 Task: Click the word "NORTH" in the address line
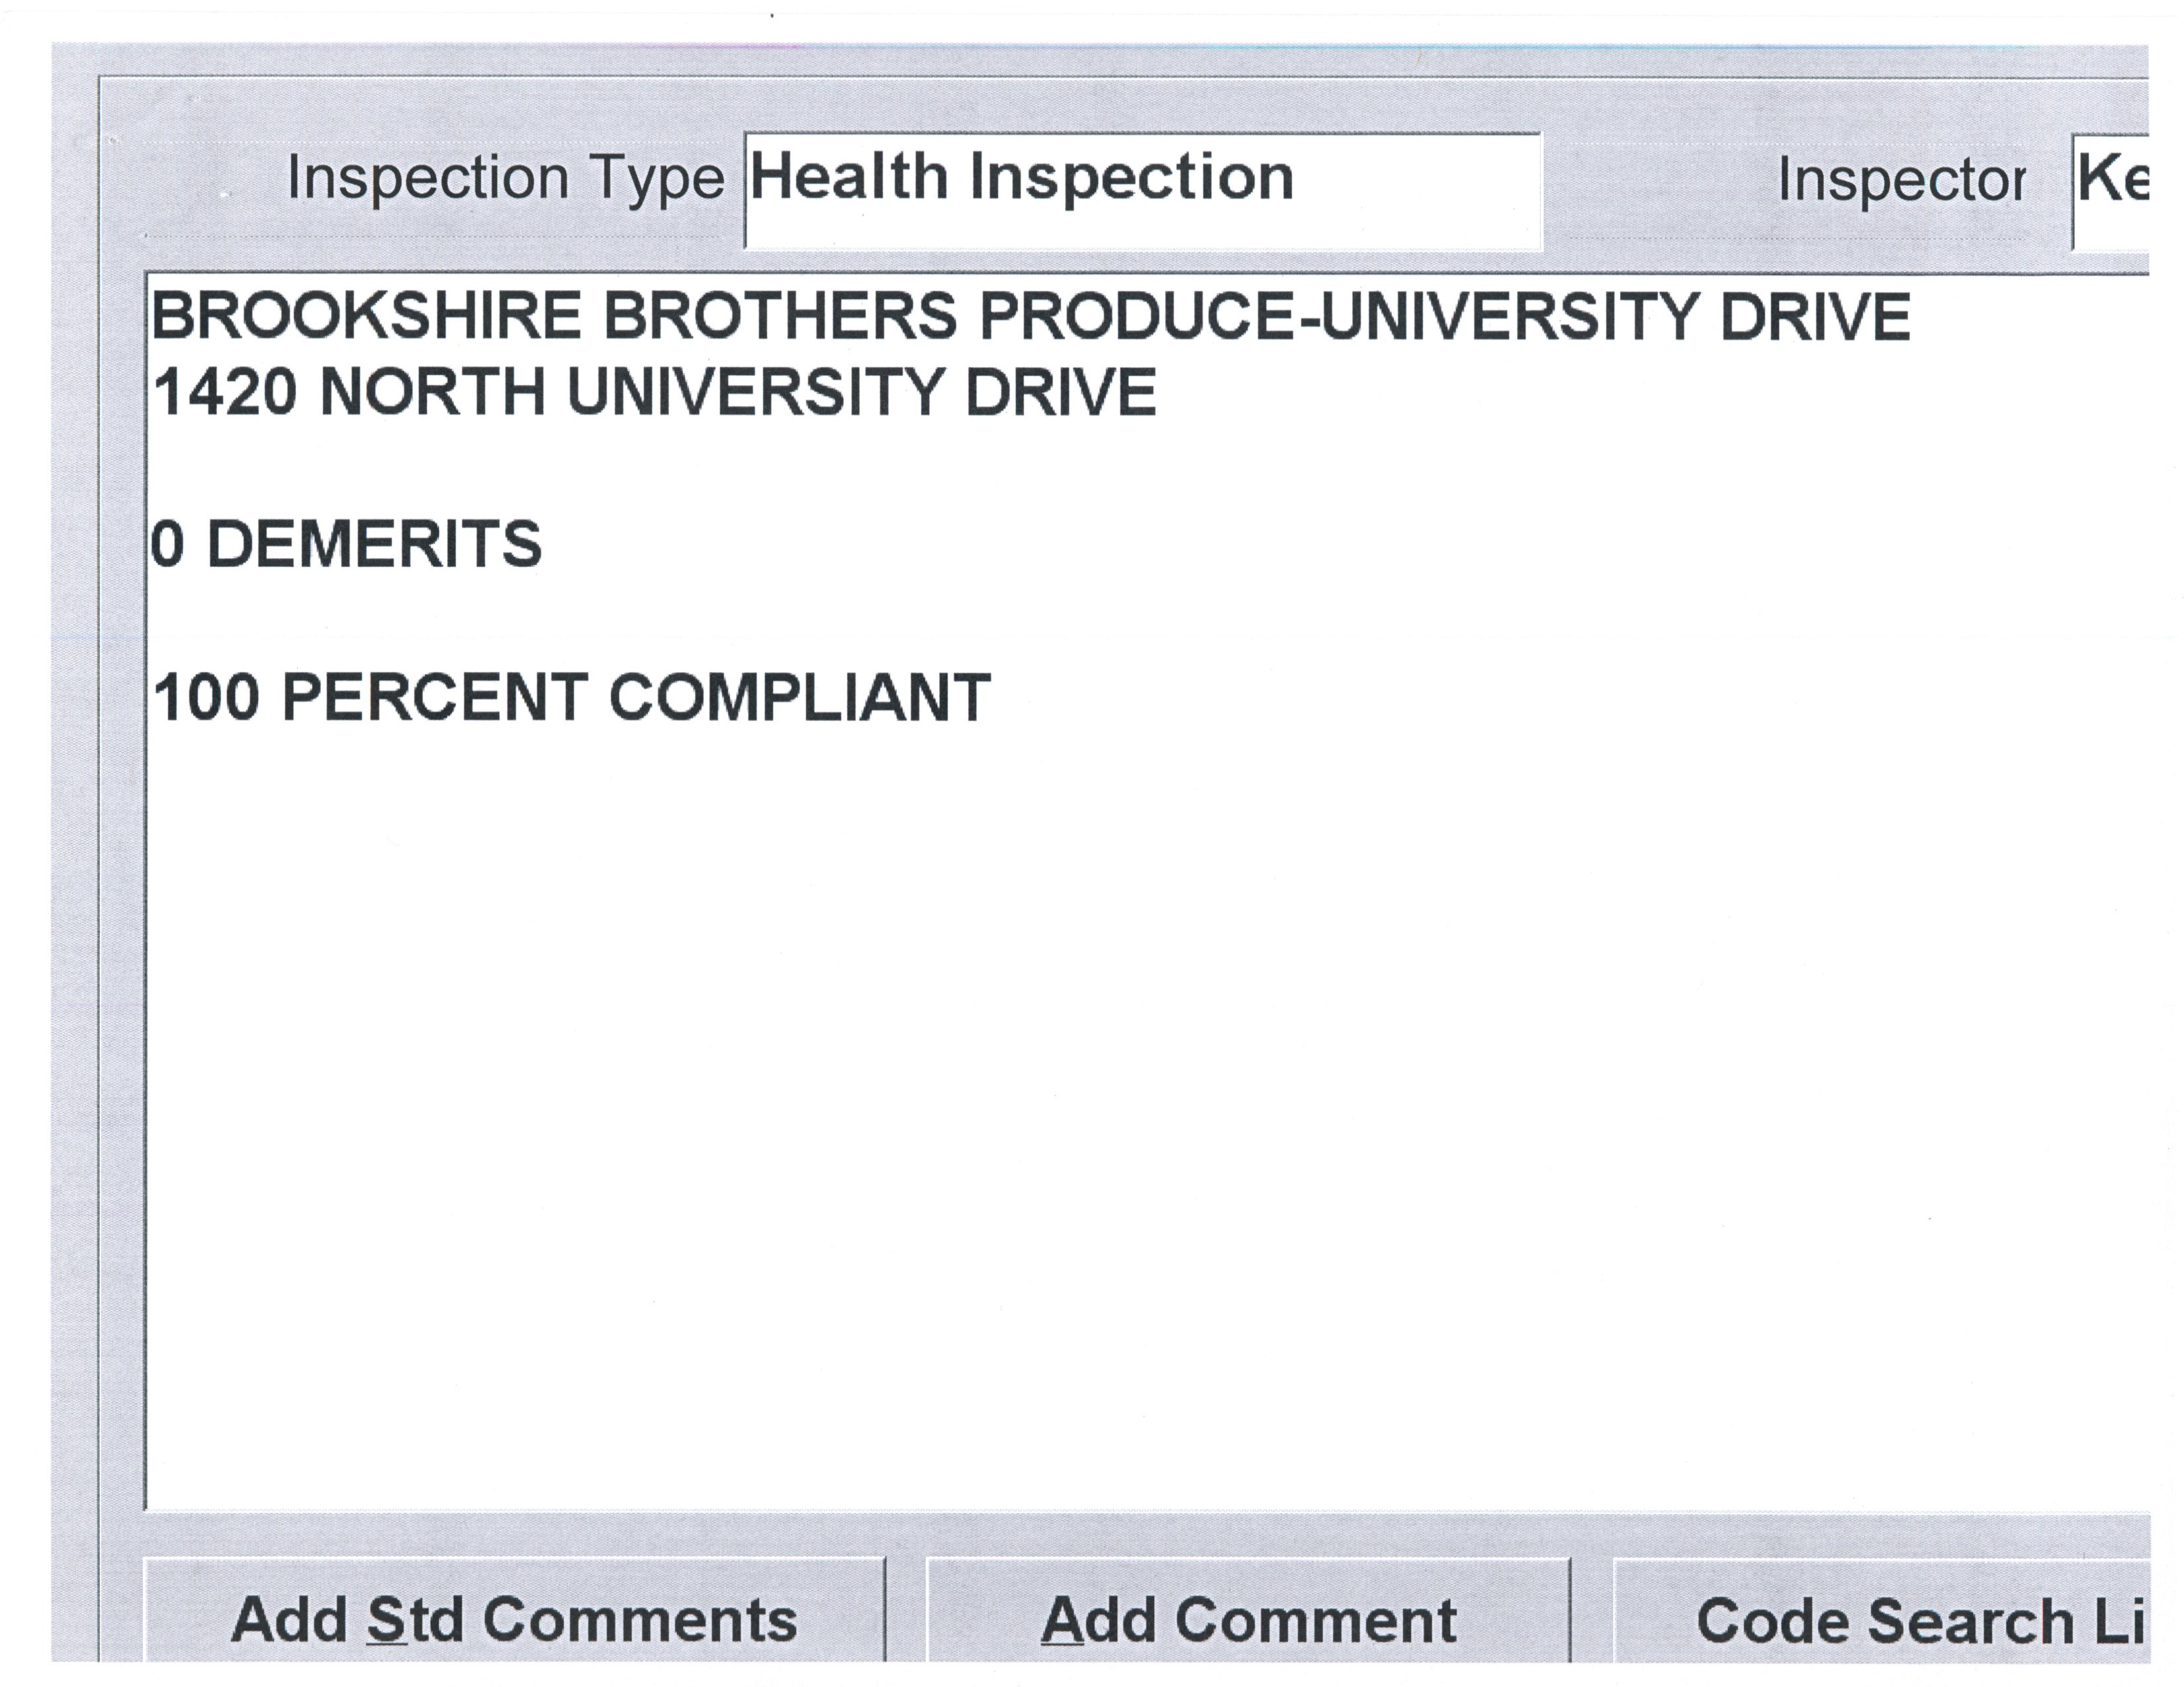click(x=432, y=392)
